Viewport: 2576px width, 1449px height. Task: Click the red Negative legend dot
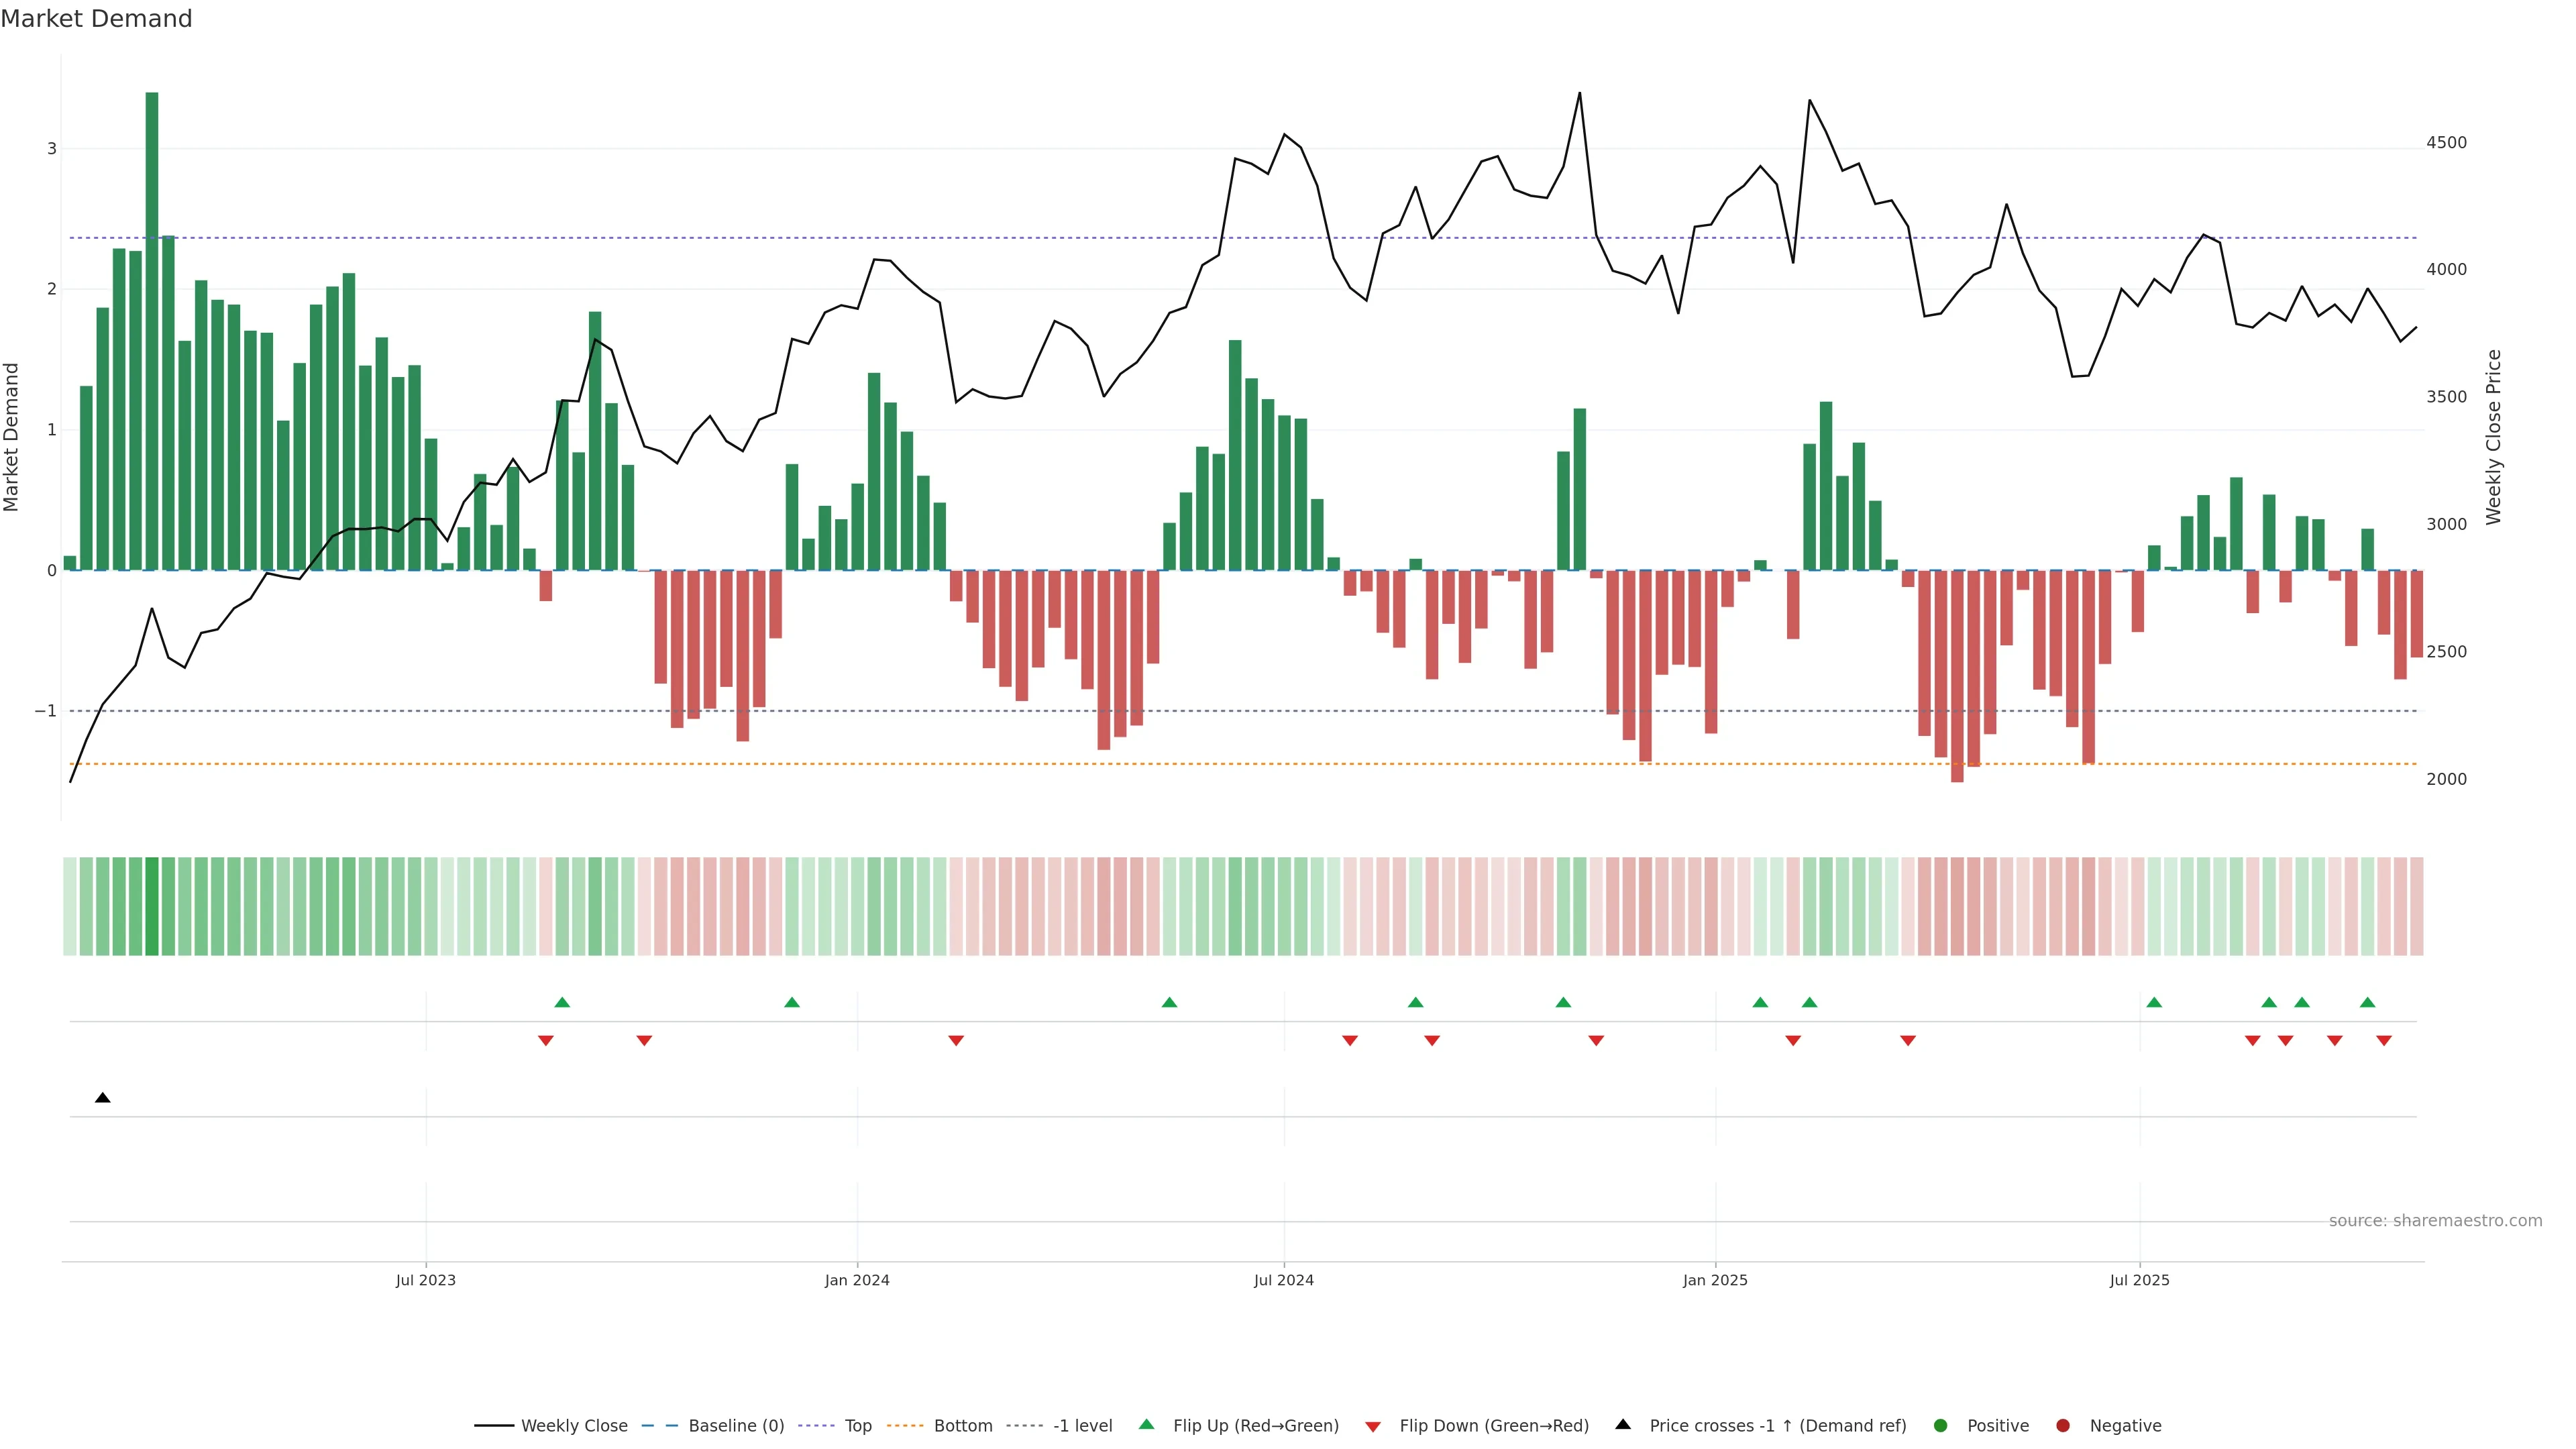click(2062, 1426)
